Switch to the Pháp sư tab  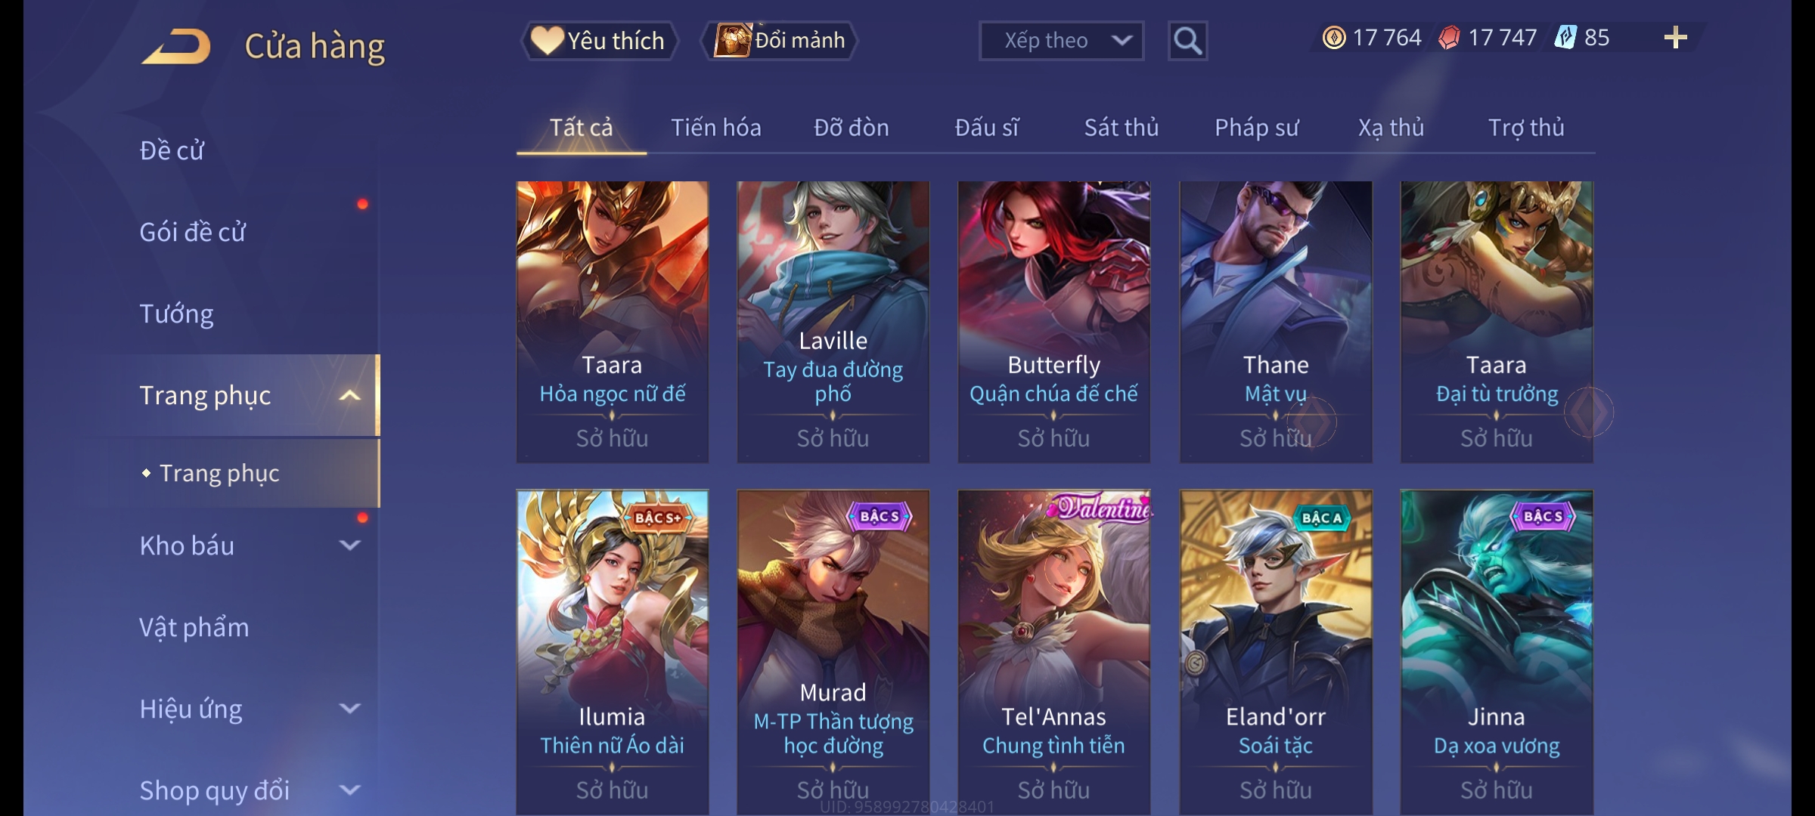tap(1256, 128)
